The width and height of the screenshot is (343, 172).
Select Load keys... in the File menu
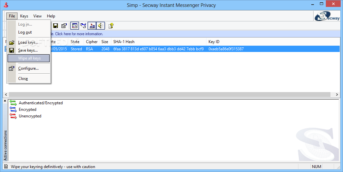29,42
